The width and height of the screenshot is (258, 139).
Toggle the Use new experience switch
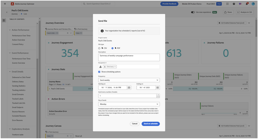[x=193, y=12]
